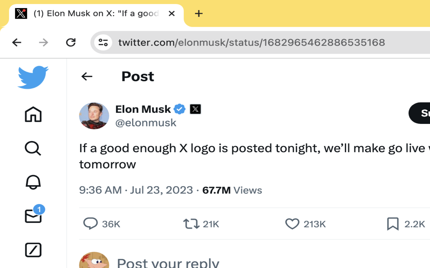This screenshot has height=268, width=430.
Task: Like the post with the heart icon
Action: 292,223
